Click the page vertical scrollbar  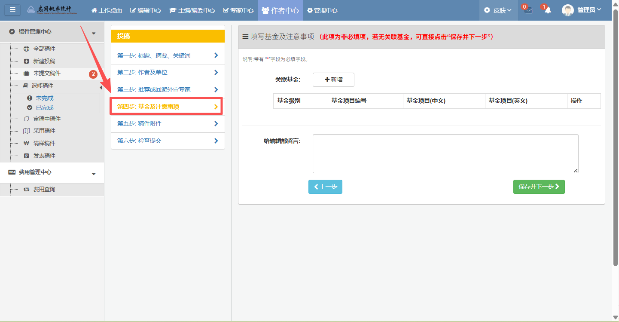coord(615,129)
